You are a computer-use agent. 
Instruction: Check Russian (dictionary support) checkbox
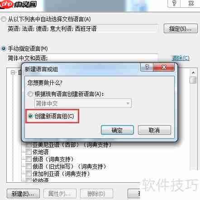(29, 159)
